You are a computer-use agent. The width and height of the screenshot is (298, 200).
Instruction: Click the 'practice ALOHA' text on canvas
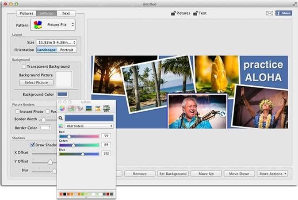tap(264, 71)
